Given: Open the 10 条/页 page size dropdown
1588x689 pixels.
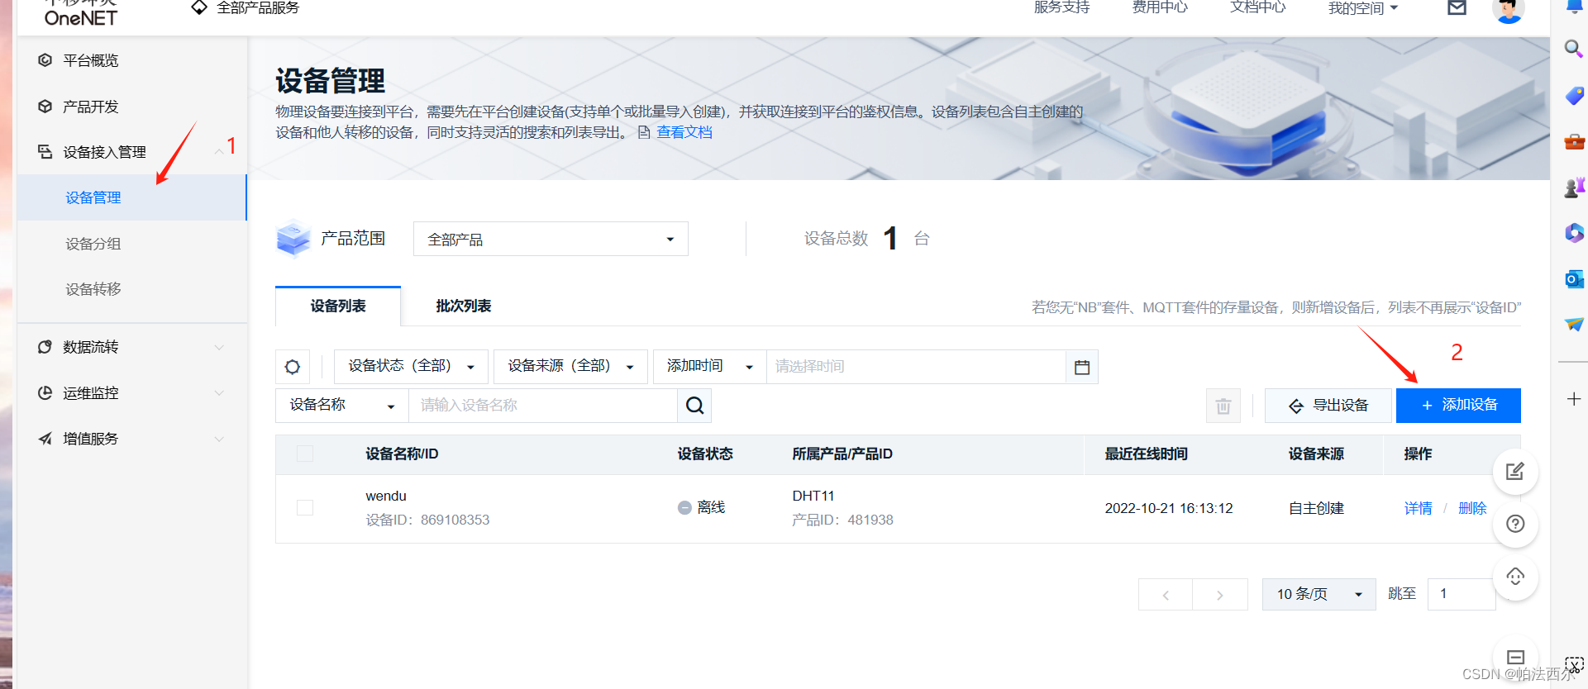Looking at the screenshot, I should 1319,594.
